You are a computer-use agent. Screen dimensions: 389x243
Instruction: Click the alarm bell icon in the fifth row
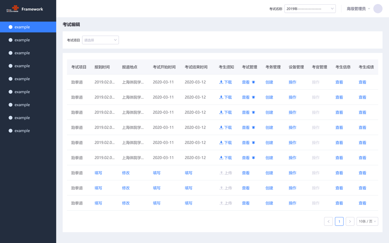(x=253, y=142)
